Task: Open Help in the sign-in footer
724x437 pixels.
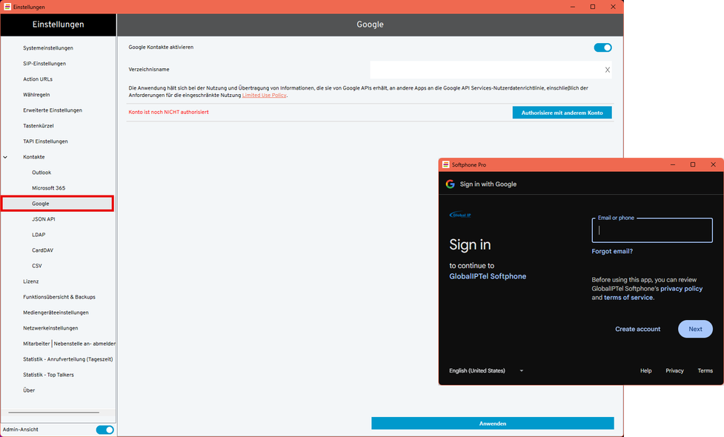Action: (646, 370)
